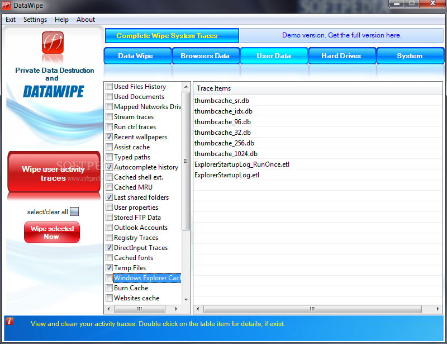Click checklist horizontal scroll left arrow
This screenshot has width=447, height=344.
click(x=108, y=309)
